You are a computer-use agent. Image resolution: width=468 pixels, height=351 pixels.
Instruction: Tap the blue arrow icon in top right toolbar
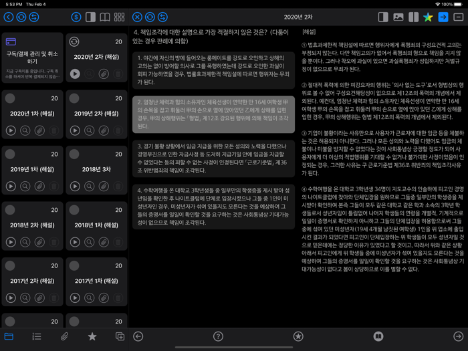443,17
